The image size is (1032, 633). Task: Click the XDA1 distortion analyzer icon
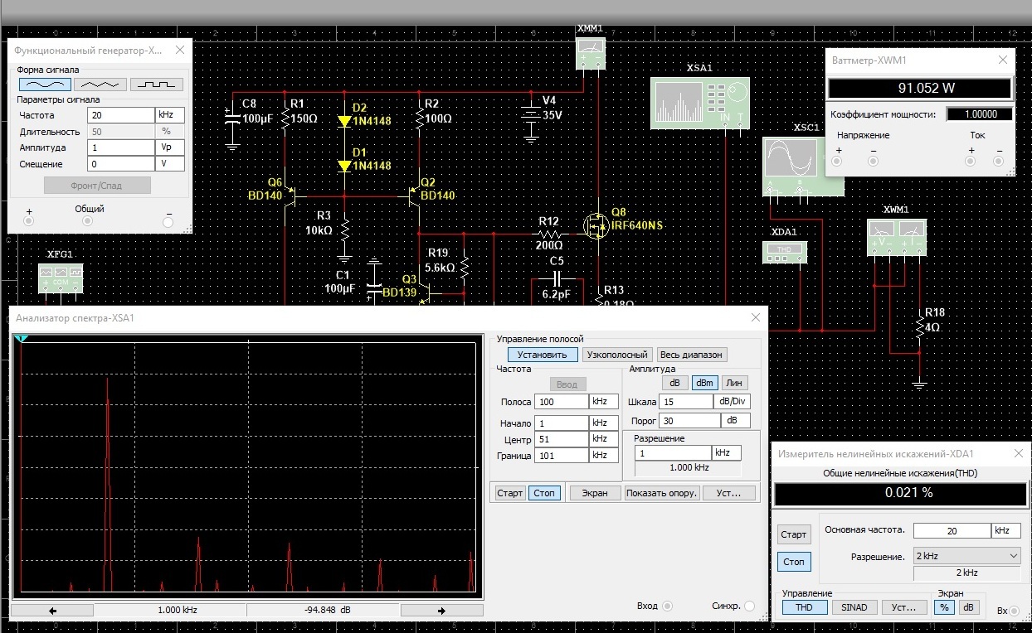point(784,252)
